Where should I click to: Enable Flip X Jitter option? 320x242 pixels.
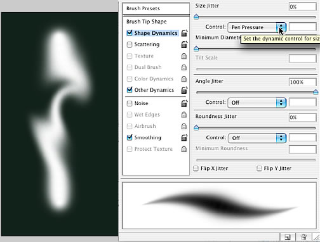tap(196, 169)
